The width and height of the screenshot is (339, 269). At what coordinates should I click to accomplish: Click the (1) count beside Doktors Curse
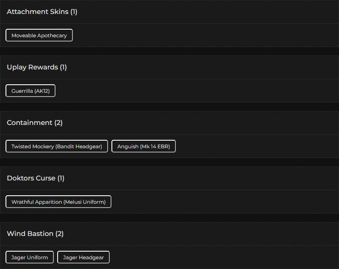(x=61, y=178)
